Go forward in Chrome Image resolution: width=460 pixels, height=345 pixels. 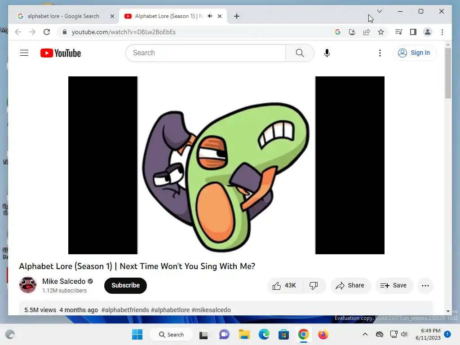coord(32,32)
